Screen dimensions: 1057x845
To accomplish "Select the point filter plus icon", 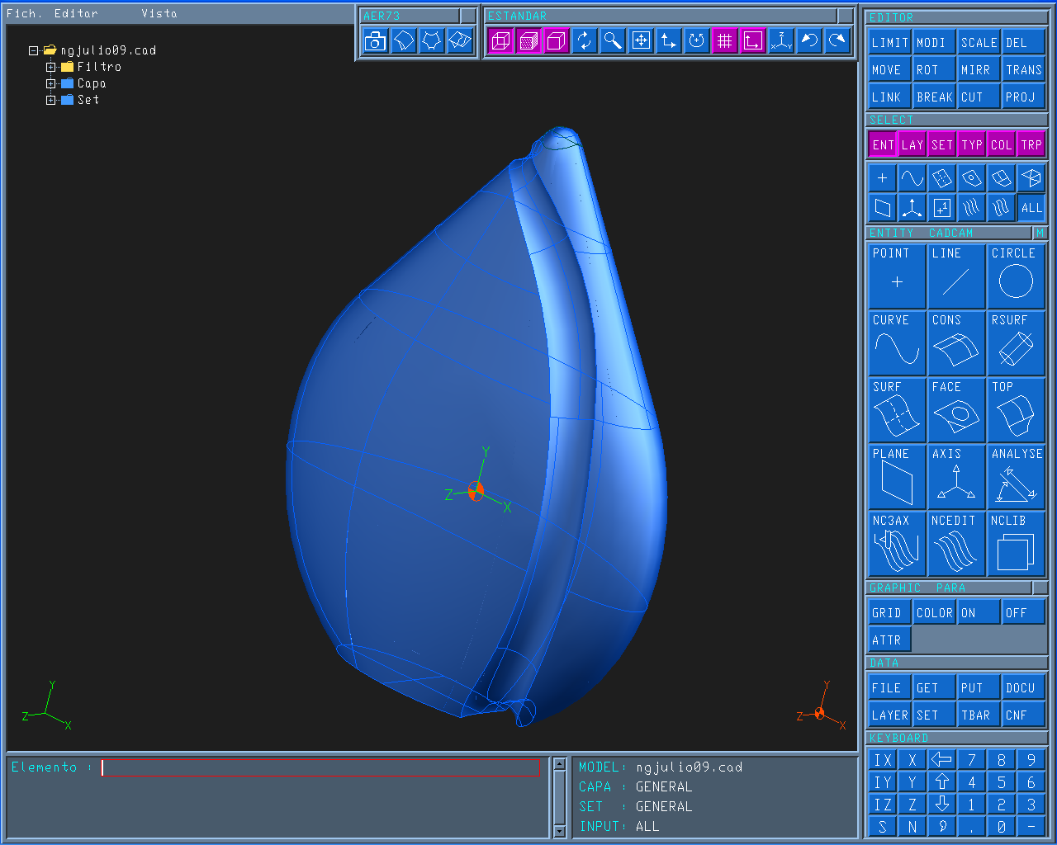I will coord(883,178).
